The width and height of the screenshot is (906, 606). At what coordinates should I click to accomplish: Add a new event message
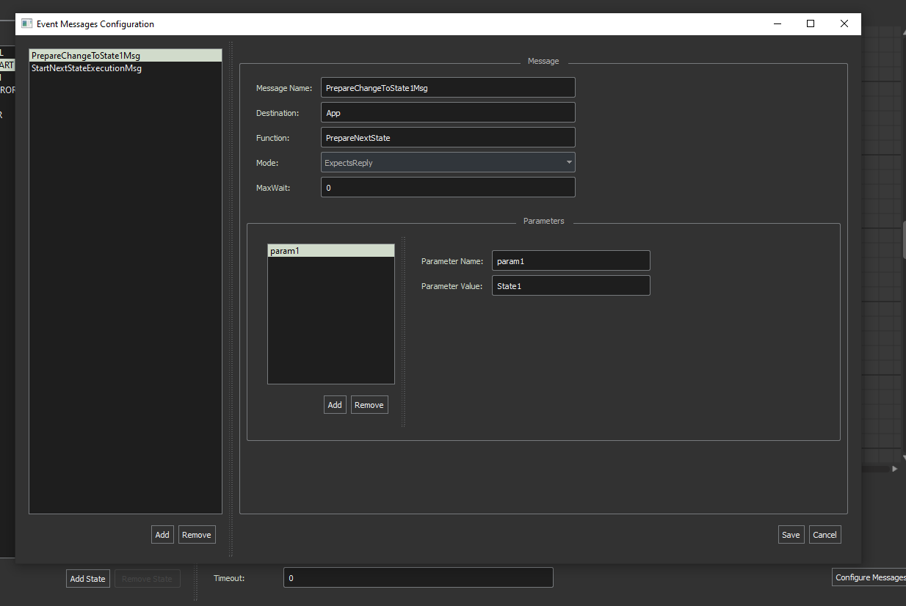[x=162, y=534]
